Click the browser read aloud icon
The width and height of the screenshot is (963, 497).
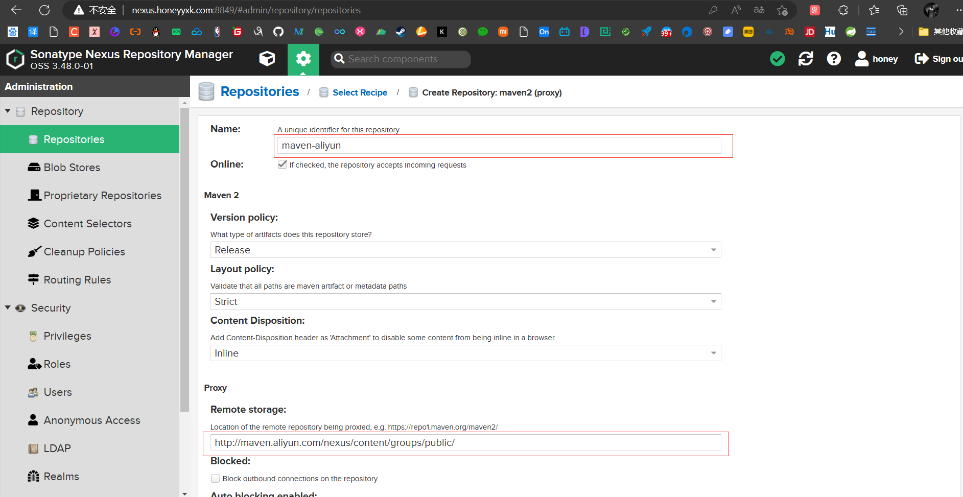click(x=736, y=10)
